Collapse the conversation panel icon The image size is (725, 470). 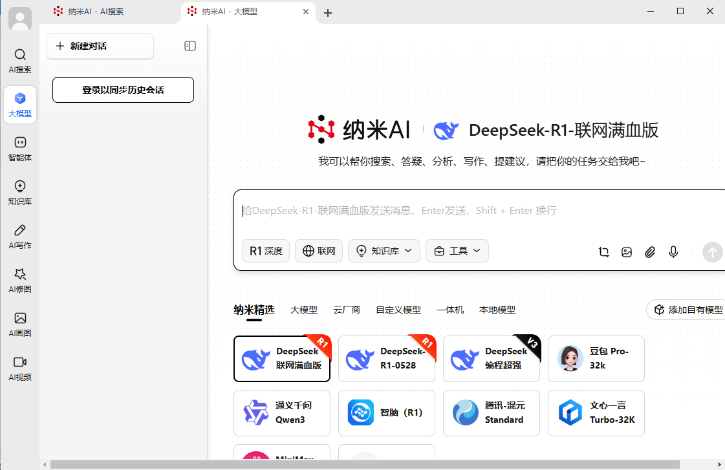(189, 45)
